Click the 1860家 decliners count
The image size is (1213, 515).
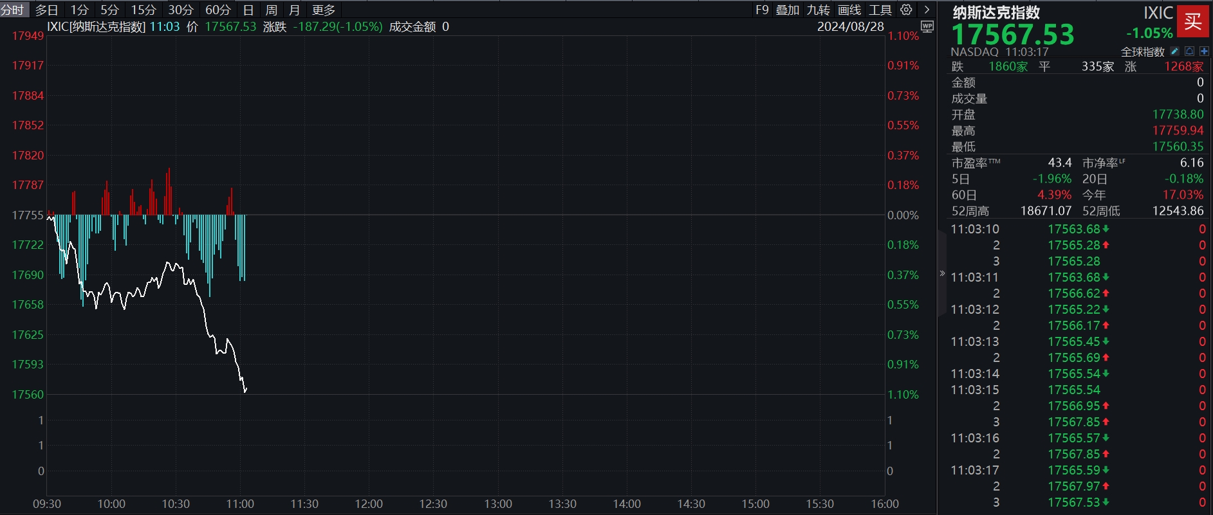(x=1008, y=66)
